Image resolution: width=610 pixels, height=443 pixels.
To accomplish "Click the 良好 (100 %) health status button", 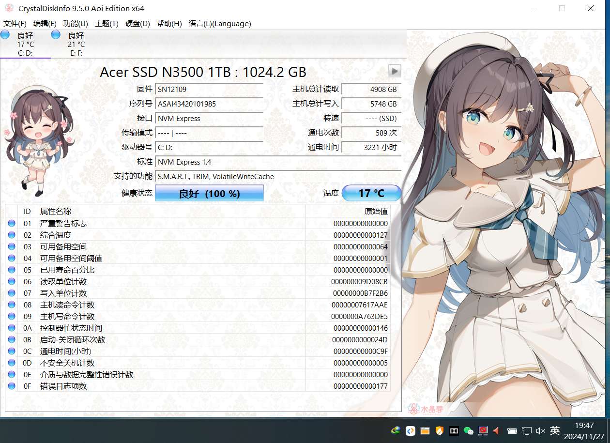I will [x=209, y=193].
